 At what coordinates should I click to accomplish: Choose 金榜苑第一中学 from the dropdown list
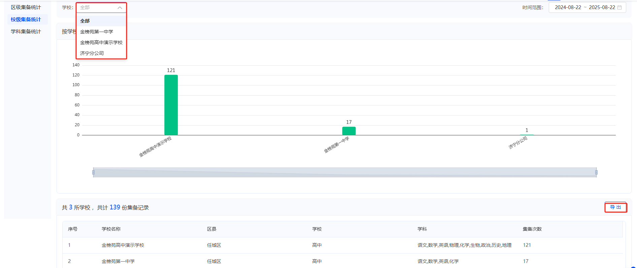(x=101, y=32)
